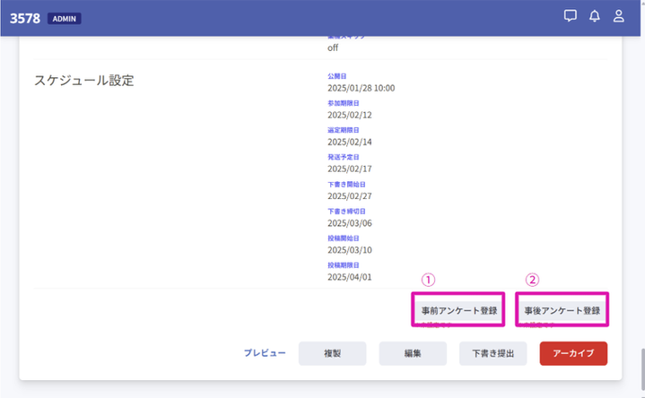Click the スケジュール設定 section heading
Viewport: 645px width, 398px height.
(x=84, y=80)
